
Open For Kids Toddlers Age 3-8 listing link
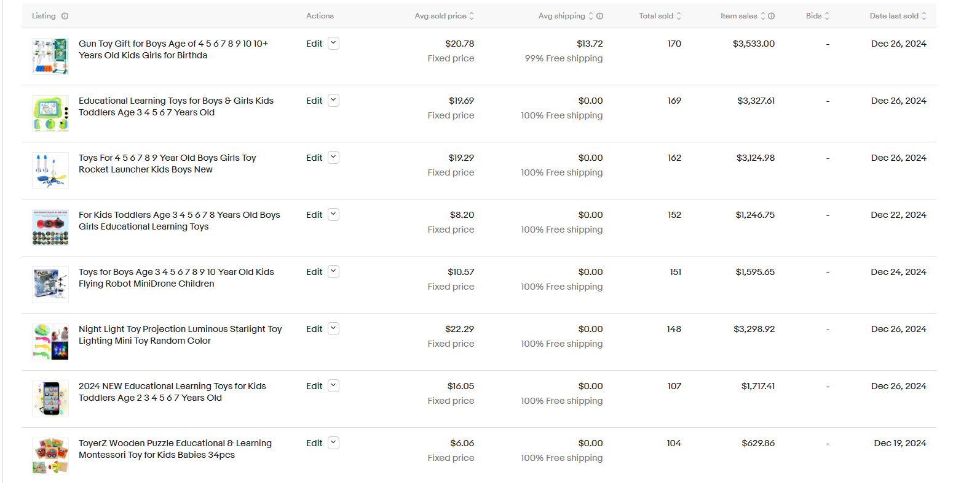click(x=179, y=220)
